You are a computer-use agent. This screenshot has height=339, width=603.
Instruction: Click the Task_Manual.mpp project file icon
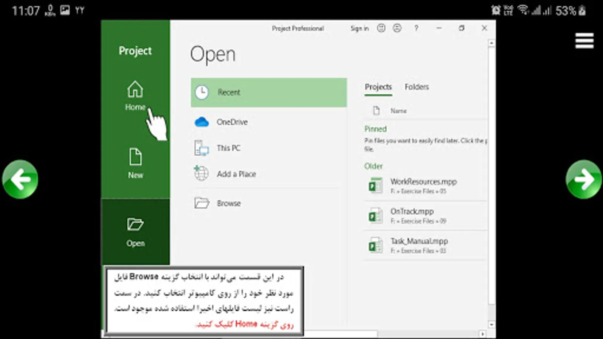coord(375,245)
